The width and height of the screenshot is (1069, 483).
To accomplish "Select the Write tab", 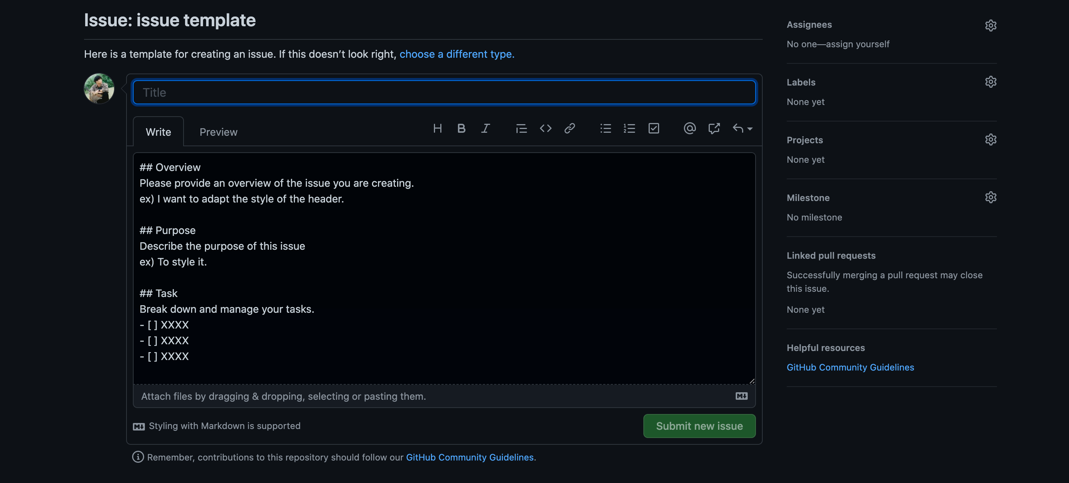I will pos(158,132).
